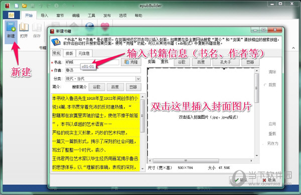The image size is (301, 195).
Task: Open the blue application menu button
Action: point(12,15)
